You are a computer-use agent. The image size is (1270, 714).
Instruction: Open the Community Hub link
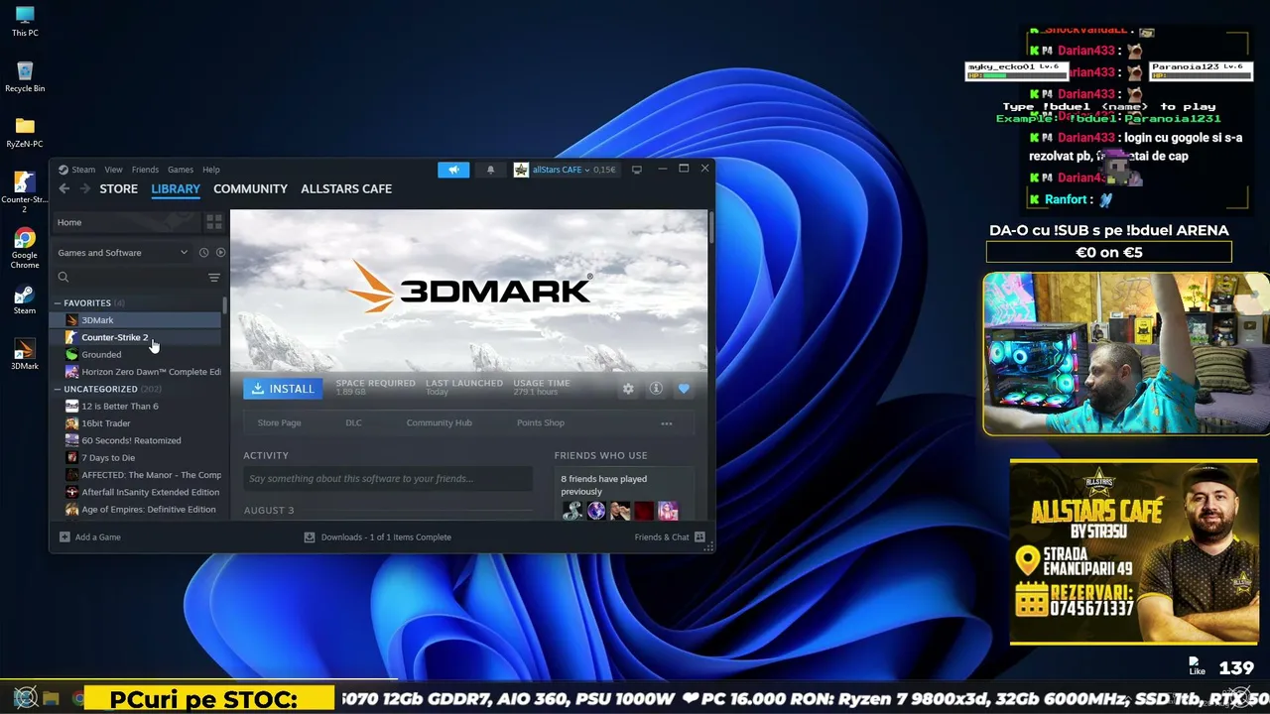tap(439, 423)
